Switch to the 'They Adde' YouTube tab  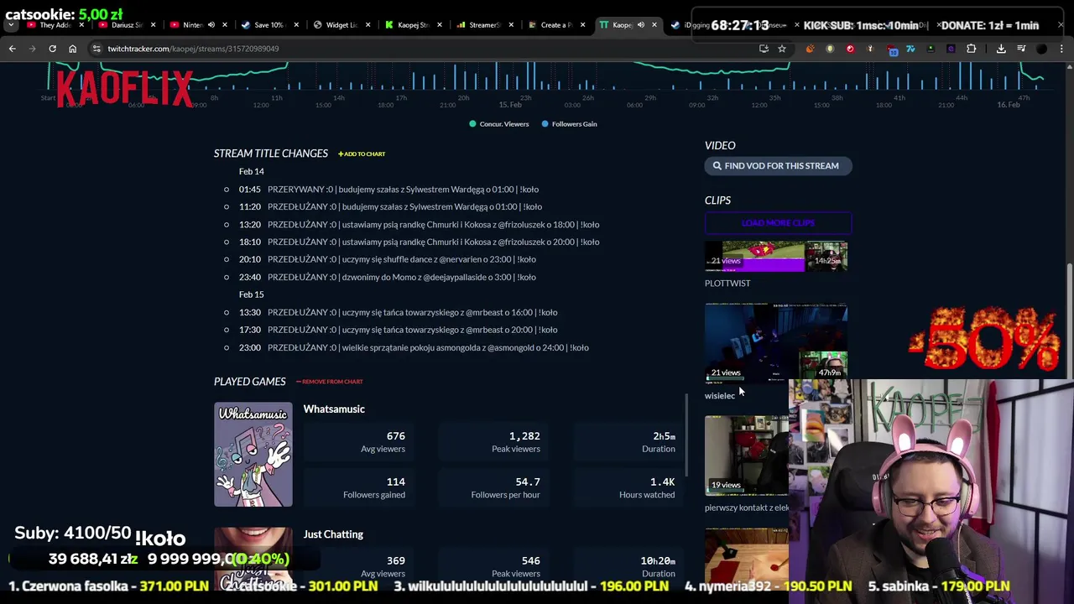tap(55, 25)
